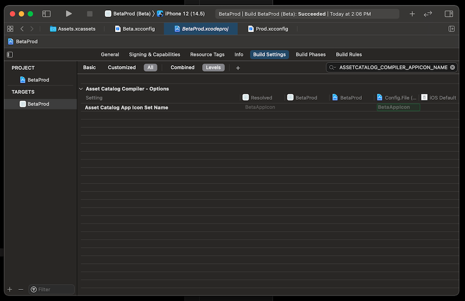Toggle the navigator sidebar in toolbar
The height and width of the screenshot is (301, 465).
(x=46, y=14)
